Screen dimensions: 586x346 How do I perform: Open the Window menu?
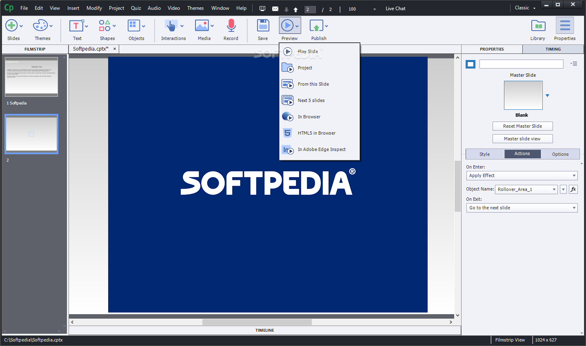pyautogui.click(x=220, y=8)
